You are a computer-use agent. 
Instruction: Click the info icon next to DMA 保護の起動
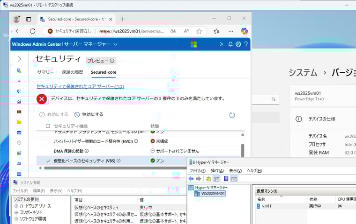tap(87, 151)
